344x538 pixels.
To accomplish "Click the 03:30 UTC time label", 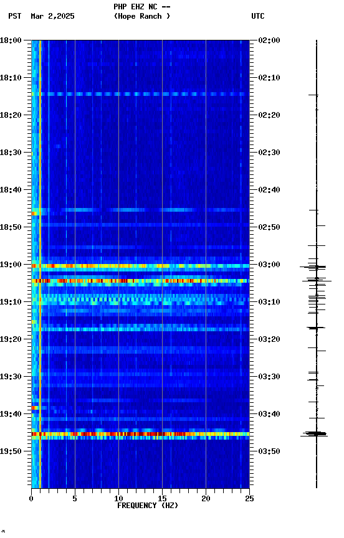I will pyautogui.click(x=269, y=377).
